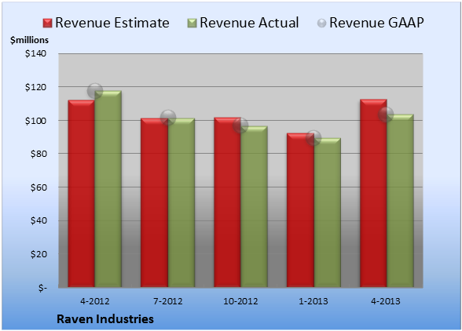Image resolution: width=462 pixels, height=331 pixels.
Task: Click the '10-2012' x-axis label
Action: tap(240, 301)
